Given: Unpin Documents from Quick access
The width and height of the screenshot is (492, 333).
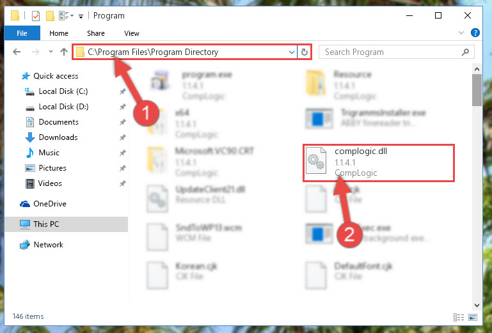Looking at the screenshot, I should pos(122,122).
